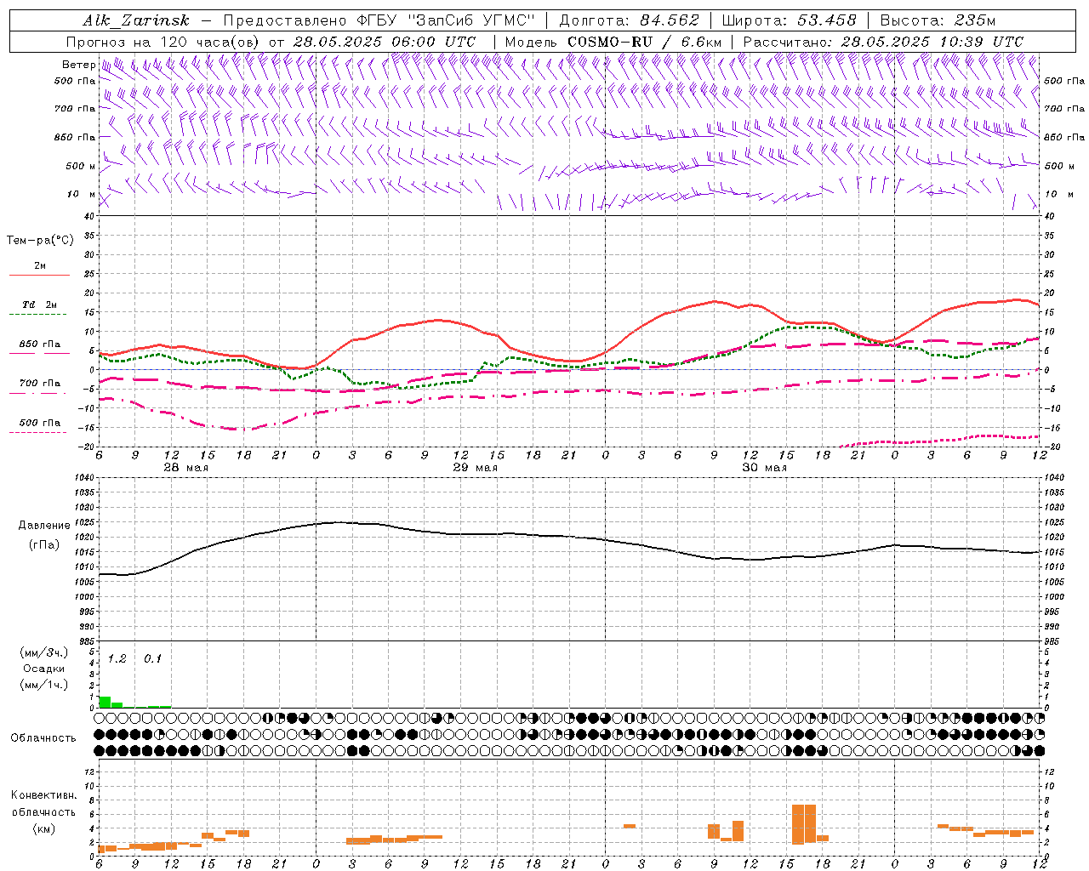1089x871 pixels.
Task: Click the station title Alk_Zarinsk
Action: 136,20
